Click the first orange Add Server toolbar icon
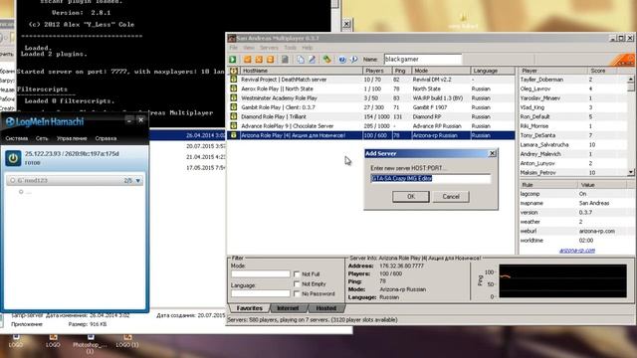The width and height of the screenshot is (637, 358). (248, 60)
